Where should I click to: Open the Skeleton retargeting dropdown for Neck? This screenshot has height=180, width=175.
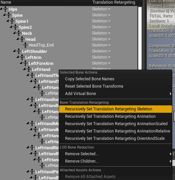101,33
